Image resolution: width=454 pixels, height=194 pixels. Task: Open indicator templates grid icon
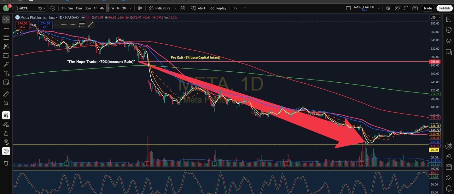pyautogui.click(x=183, y=8)
